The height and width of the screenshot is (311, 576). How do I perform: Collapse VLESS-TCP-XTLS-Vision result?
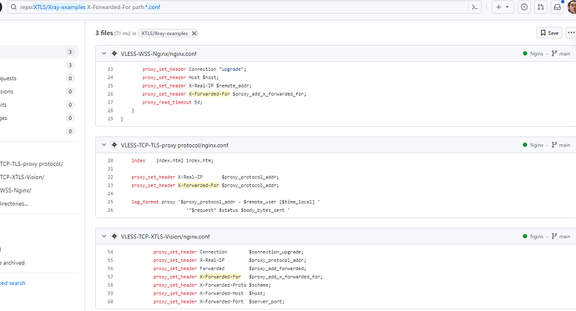click(104, 236)
